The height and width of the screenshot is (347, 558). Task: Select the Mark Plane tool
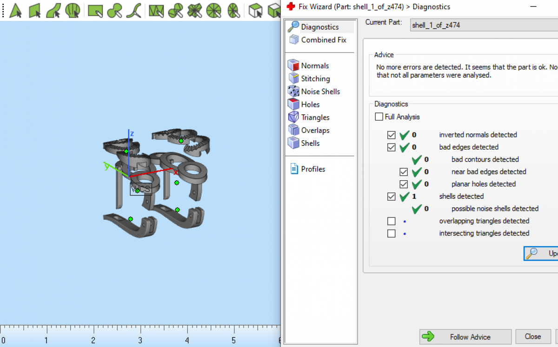click(x=35, y=10)
